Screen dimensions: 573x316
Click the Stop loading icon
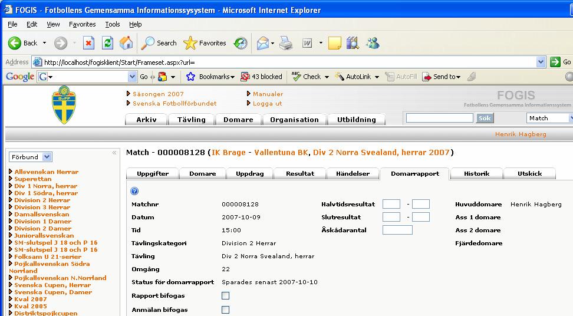tap(88, 43)
